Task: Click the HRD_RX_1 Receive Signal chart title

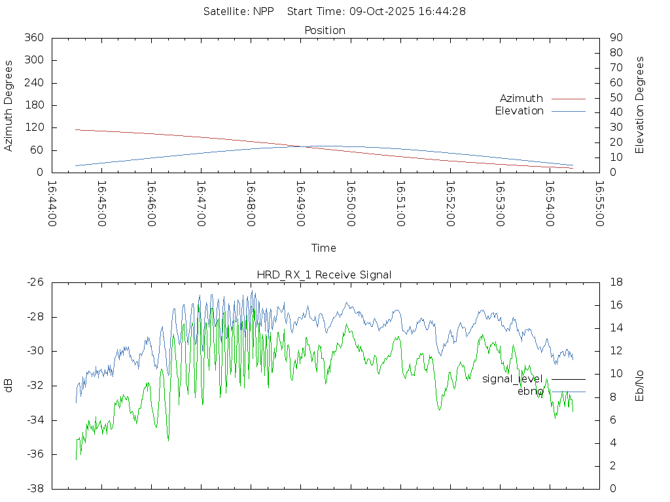Action: 325,275
